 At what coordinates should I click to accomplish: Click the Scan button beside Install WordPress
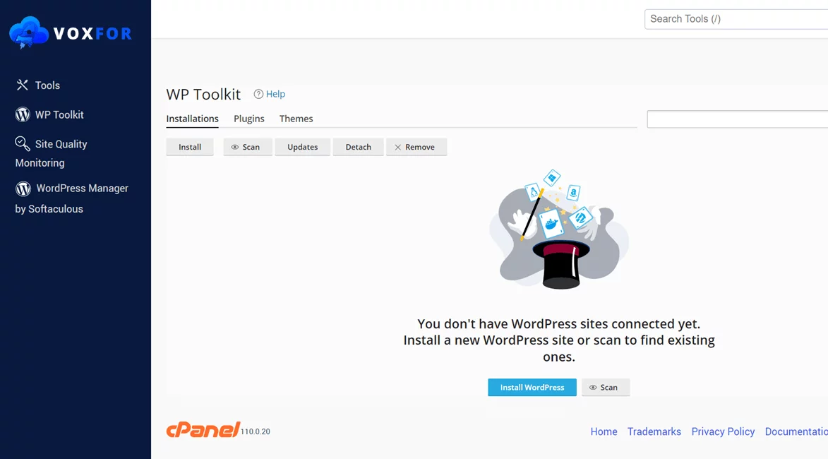click(x=606, y=388)
